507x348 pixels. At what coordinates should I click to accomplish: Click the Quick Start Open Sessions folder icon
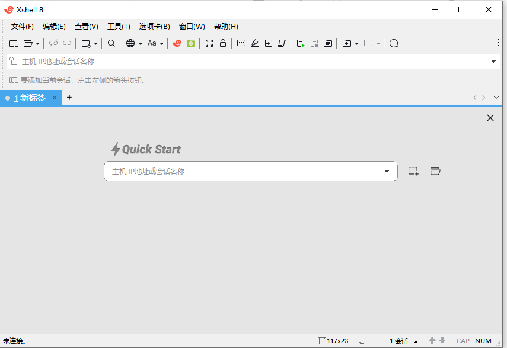435,171
